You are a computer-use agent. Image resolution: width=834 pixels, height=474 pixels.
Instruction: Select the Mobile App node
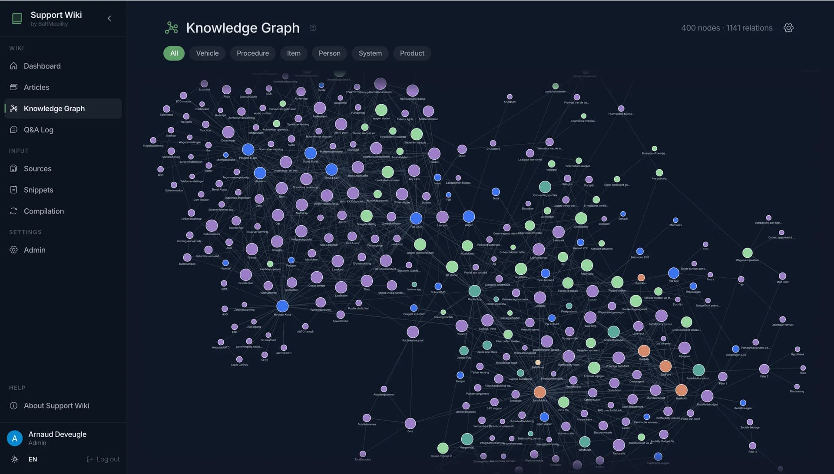[474, 291]
